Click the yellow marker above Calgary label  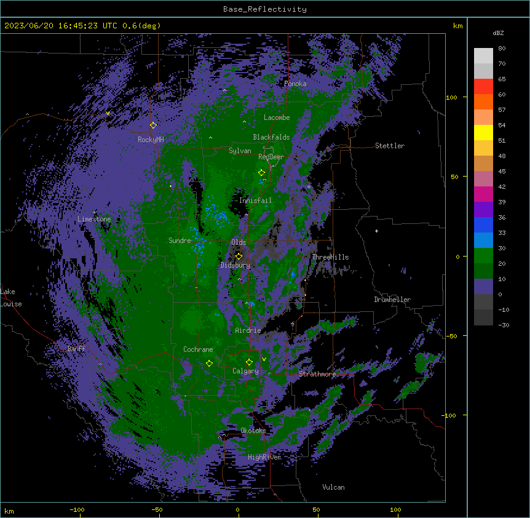[249, 362]
